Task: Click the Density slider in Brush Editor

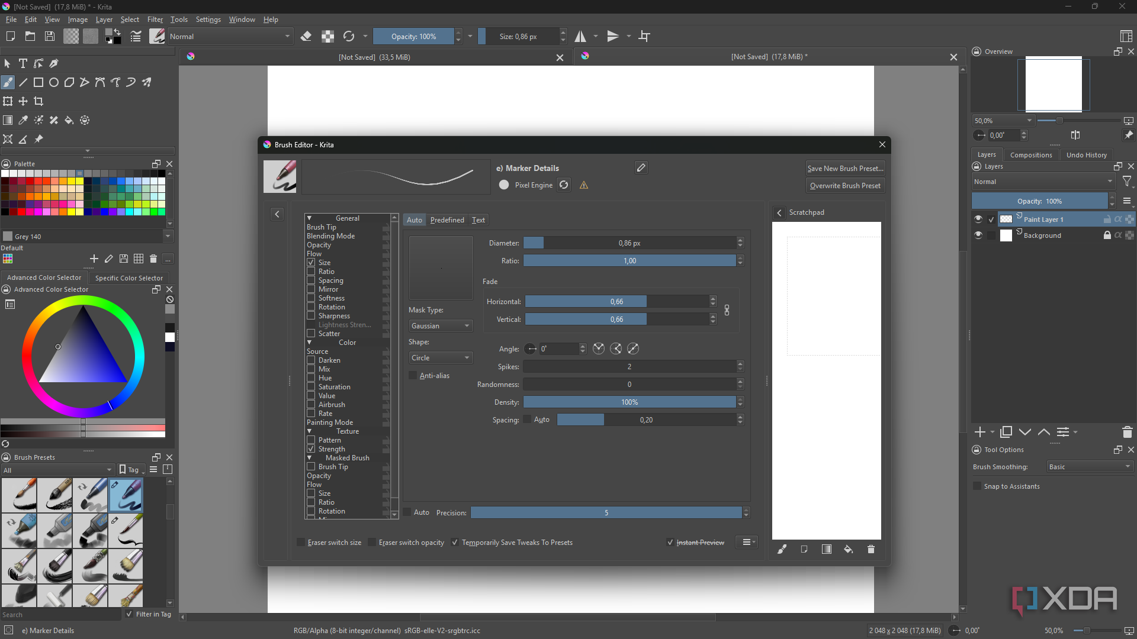Action: pos(629,402)
